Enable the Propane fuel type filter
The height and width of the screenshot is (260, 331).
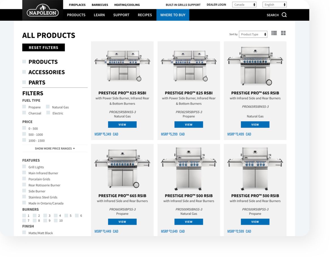click(x=24, y=107)
